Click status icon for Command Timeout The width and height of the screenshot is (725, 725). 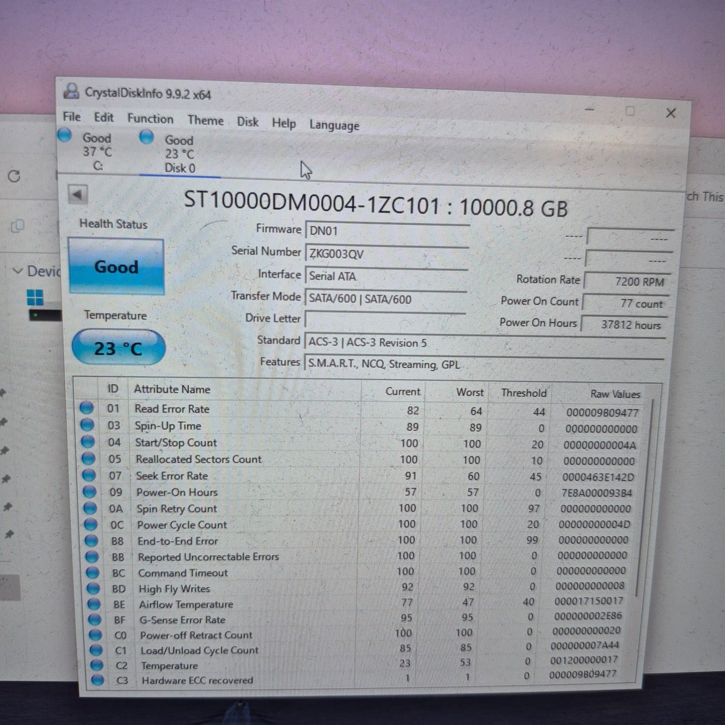point(93,573)
